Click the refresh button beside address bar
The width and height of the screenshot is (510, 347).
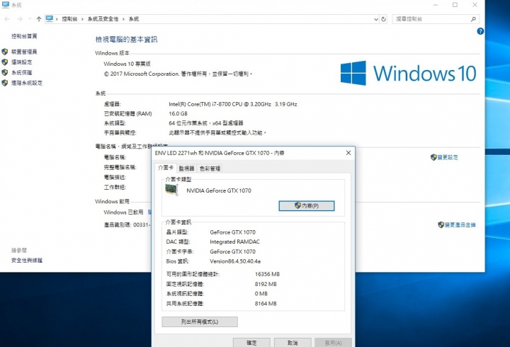pyautogui.click(x=383, y=19)
